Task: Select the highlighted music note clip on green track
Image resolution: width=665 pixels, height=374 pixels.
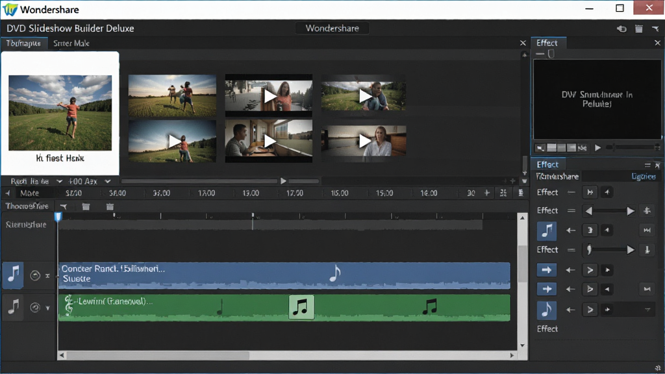Action: (301, 307)
